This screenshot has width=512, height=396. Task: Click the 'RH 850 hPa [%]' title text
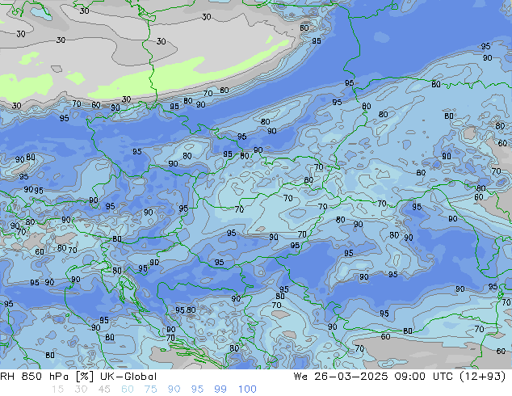pos(47,377)
